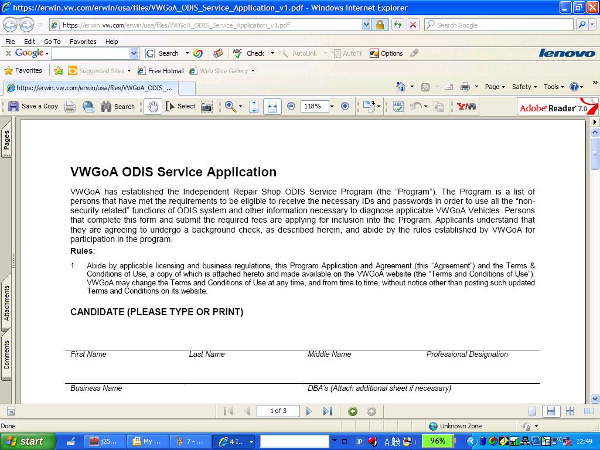Viewport: 600px width, 450px height.
Task: Click the Zoom In plus button
Action: point(345,106)
